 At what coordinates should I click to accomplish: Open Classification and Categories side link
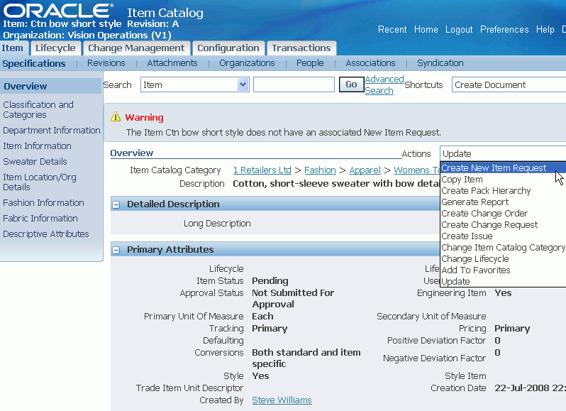(x=38, y=110)
